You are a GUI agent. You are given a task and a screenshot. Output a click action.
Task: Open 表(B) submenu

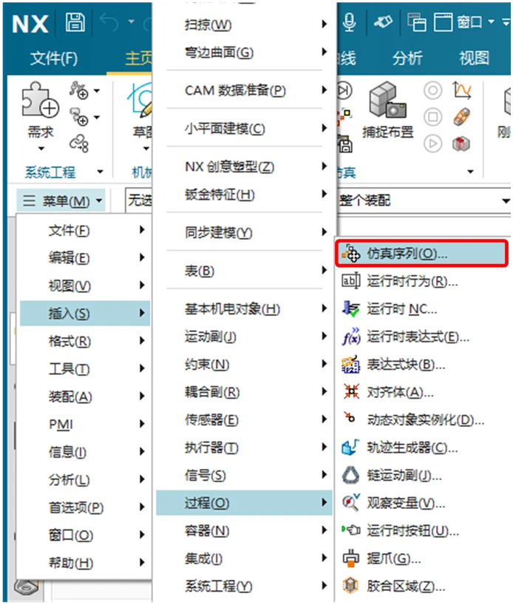244,271
